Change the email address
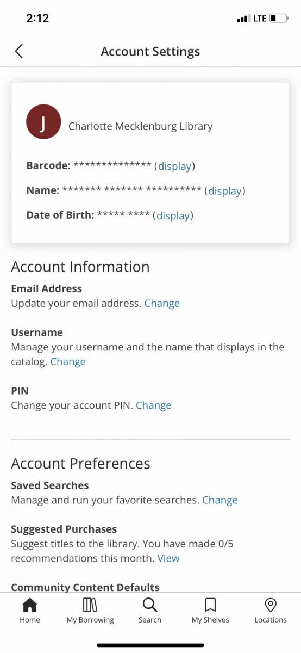 click(x=162, y=303)
